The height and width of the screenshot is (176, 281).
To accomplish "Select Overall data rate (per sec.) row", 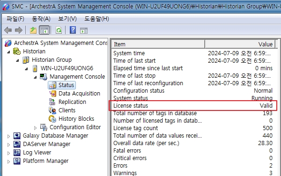I will [193, 143].
